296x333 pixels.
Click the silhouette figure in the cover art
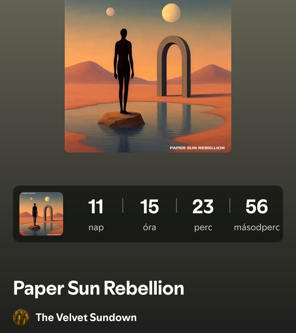click(x=124, y=71)
